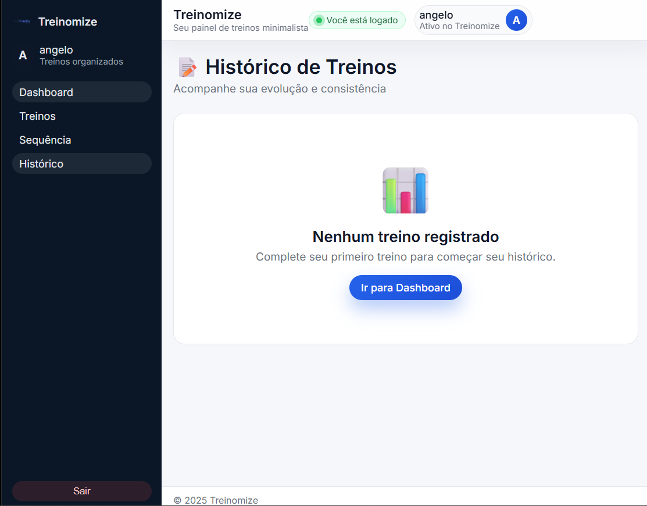
Task: Click the bar chart icon above 'Nenhum treino registrado'
Action: point(405,191)
